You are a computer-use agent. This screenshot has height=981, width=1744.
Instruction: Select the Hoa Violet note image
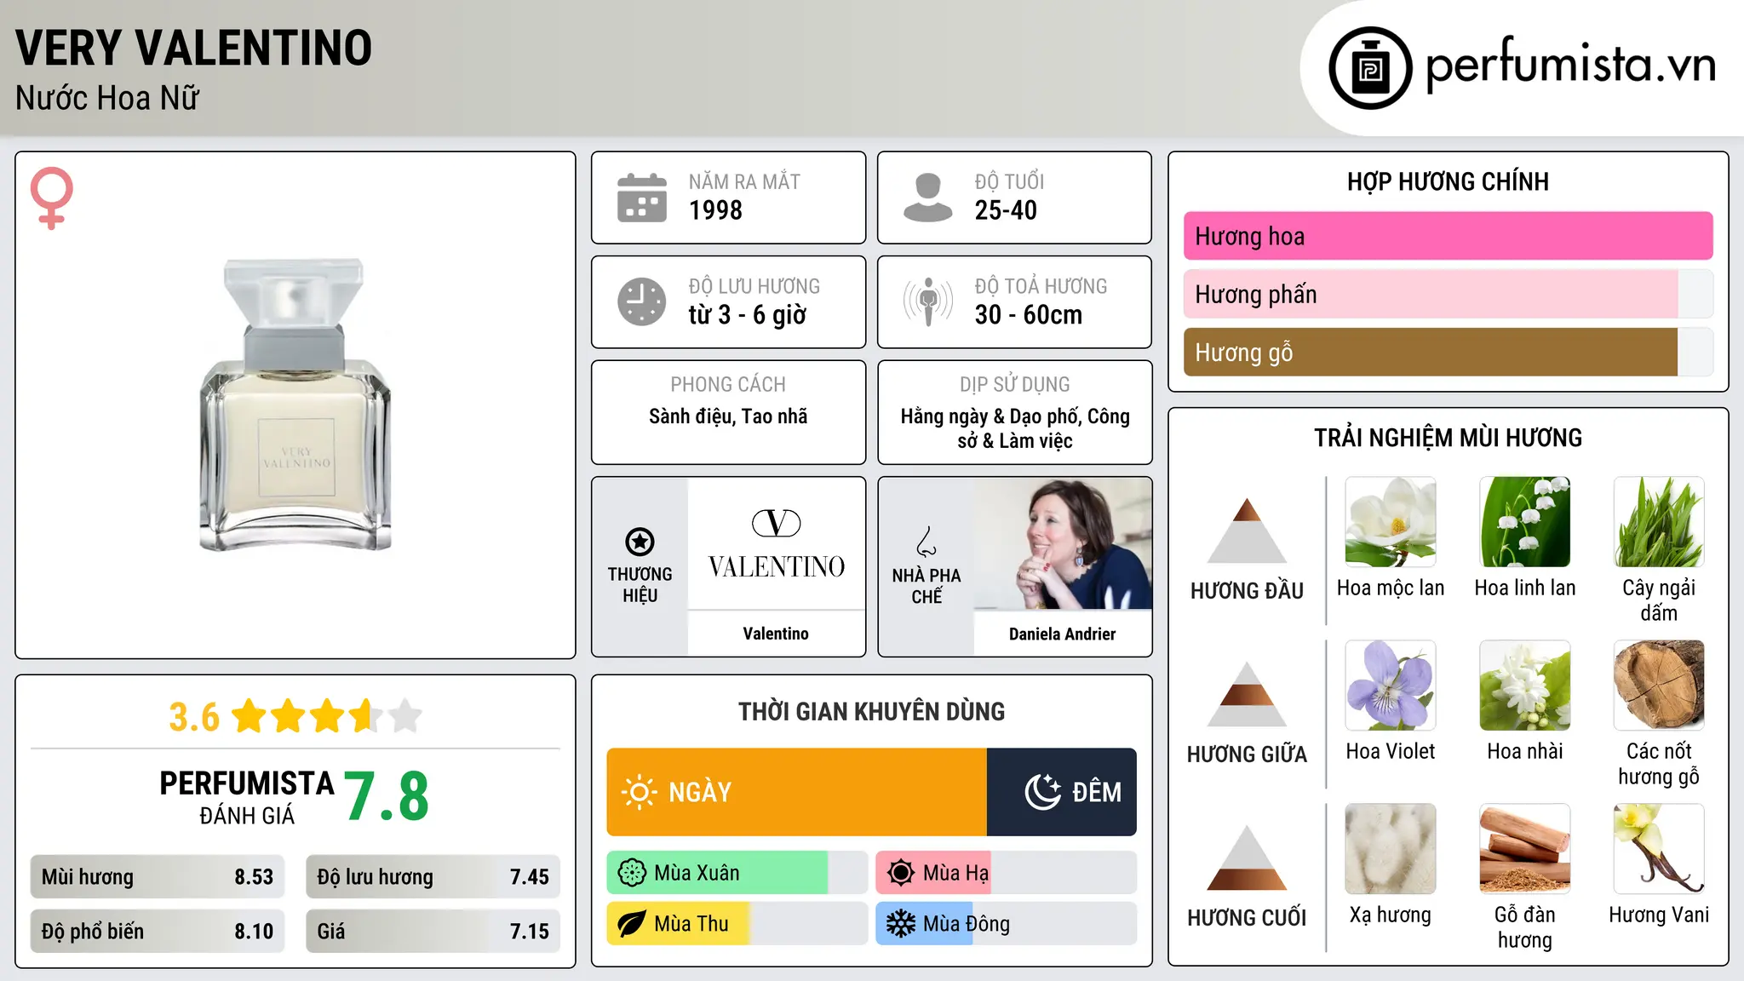(x=1391, y=686)
